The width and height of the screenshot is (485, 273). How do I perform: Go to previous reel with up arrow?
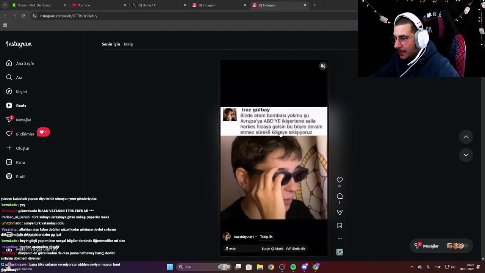[466, 137]
